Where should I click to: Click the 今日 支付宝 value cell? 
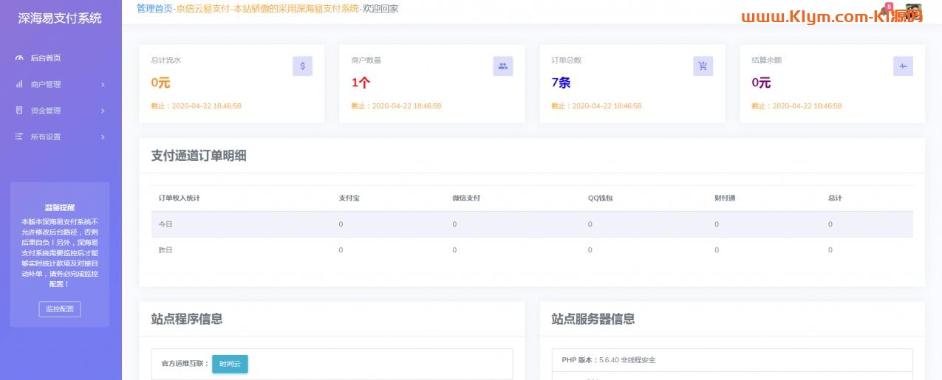341,224
